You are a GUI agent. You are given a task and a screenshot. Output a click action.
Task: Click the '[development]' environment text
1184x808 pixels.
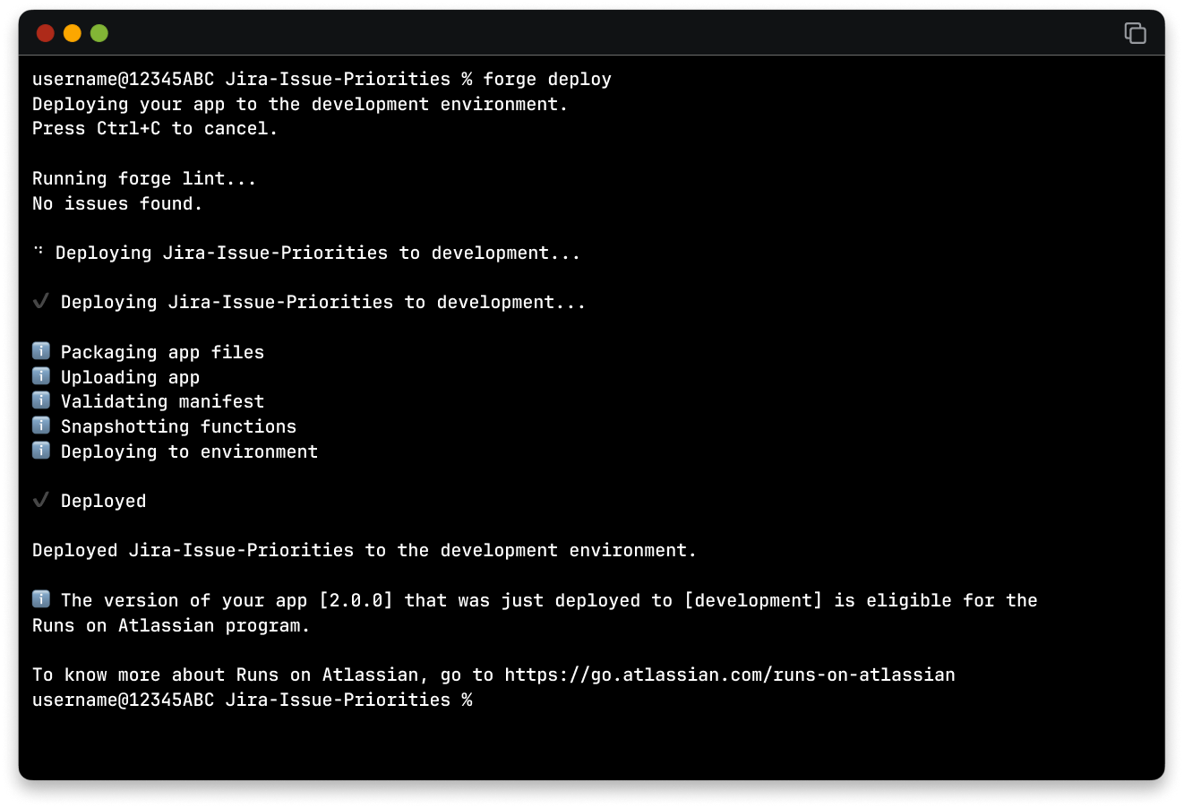pos(752,600)
